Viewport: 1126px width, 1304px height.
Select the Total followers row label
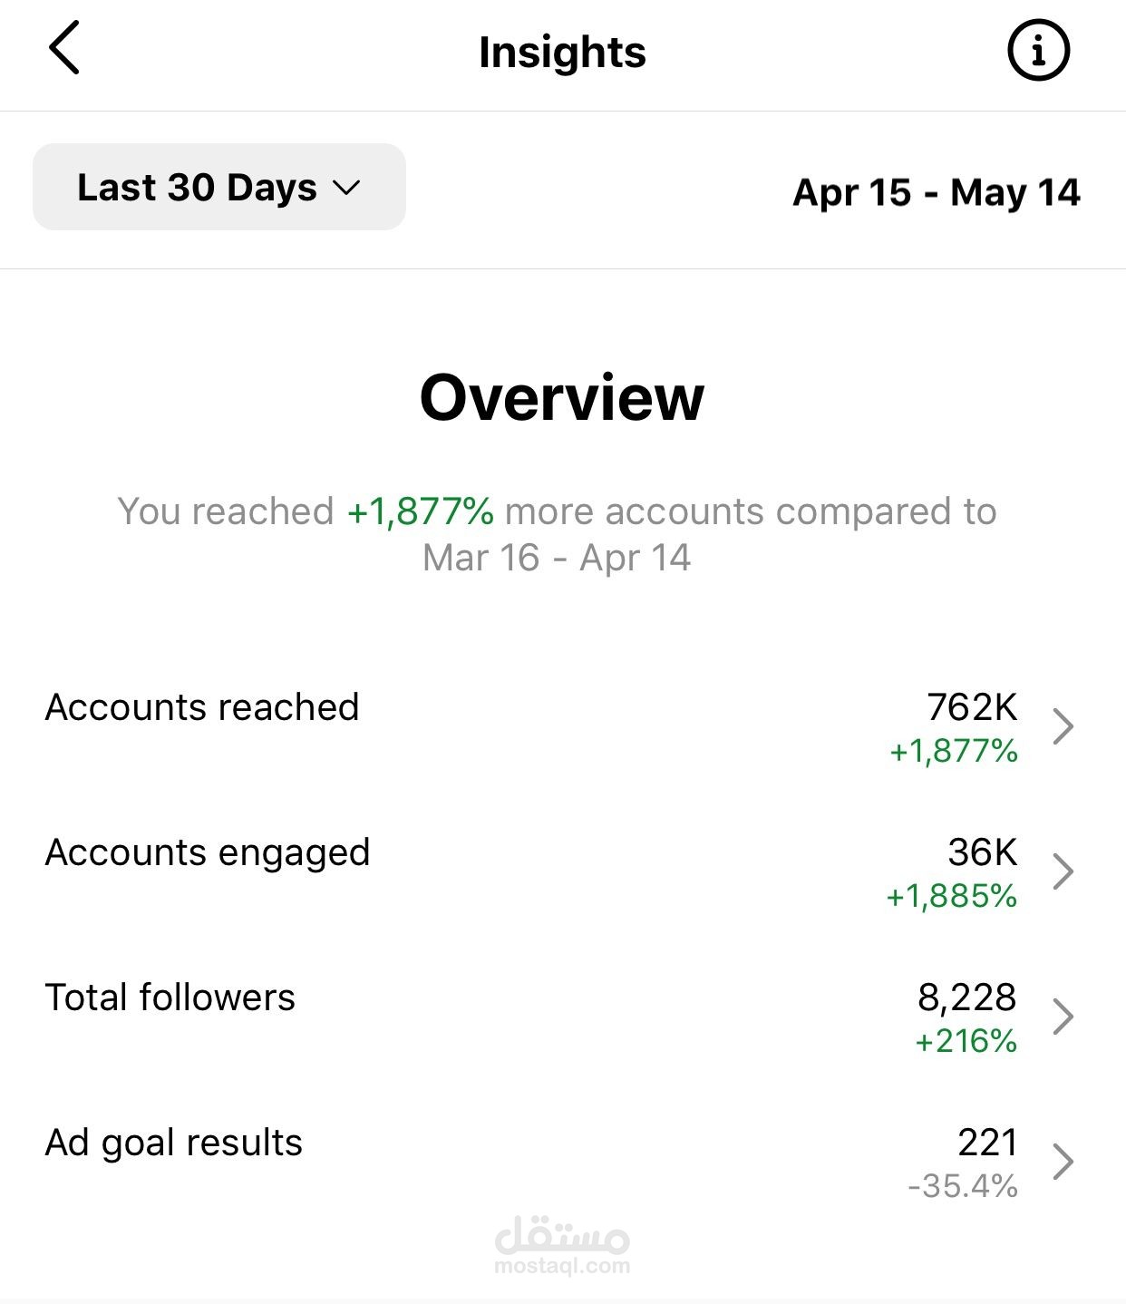[x=170, y=997]
